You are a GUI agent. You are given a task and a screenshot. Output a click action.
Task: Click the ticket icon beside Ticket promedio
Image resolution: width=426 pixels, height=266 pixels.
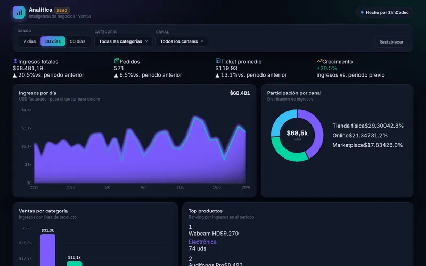[x=218, y=61]
